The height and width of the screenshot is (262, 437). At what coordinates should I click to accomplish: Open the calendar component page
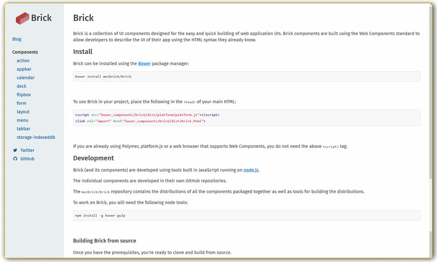click(x=25, y=77)
